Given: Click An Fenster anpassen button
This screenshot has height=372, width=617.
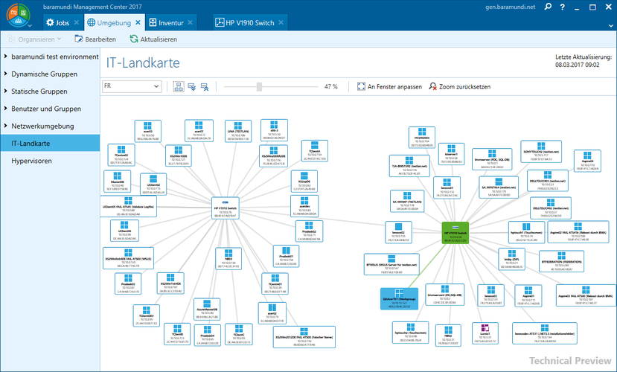Looking at the screenshot, I should pyautogui.click(x=389, y=86).
